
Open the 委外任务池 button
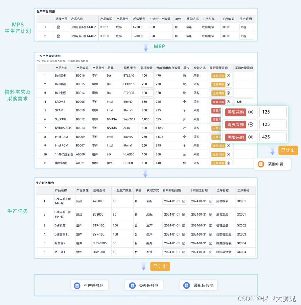click(x=144, y=286)
